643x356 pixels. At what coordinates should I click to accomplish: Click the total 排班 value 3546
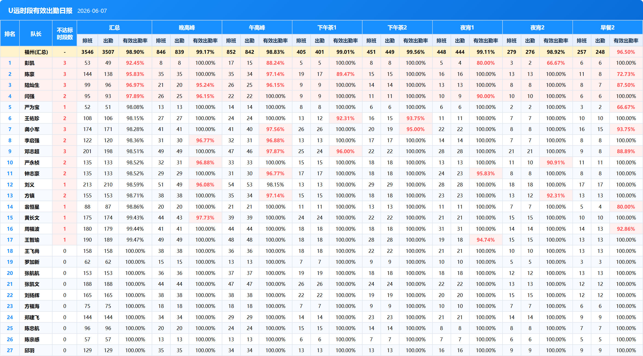[87, 52]
